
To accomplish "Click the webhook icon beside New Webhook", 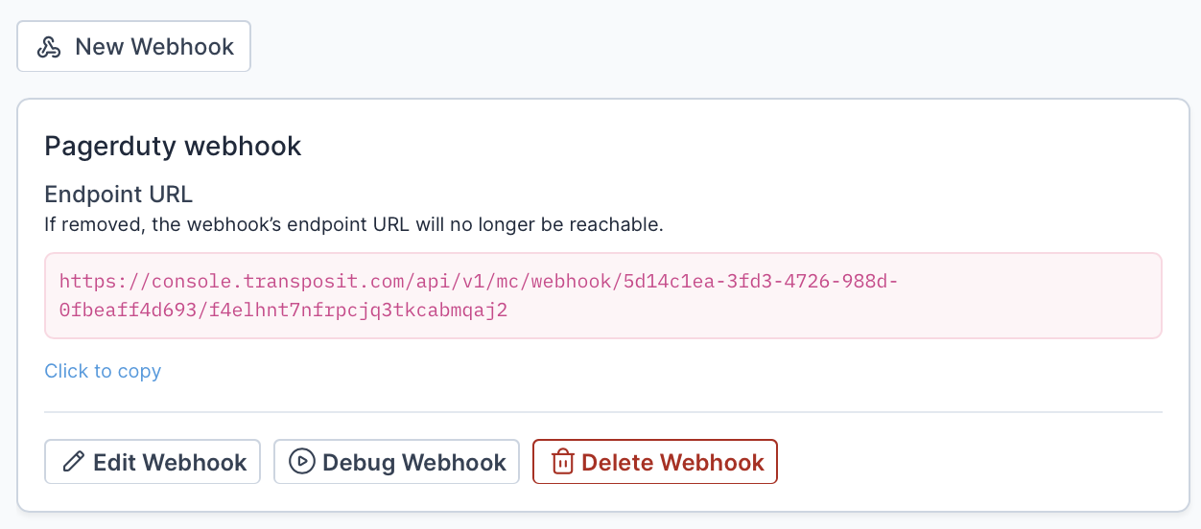I will (x=49, y=47).
